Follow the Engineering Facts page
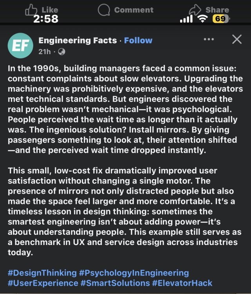Viewport: 251px width, 294px height. point(138,40)
